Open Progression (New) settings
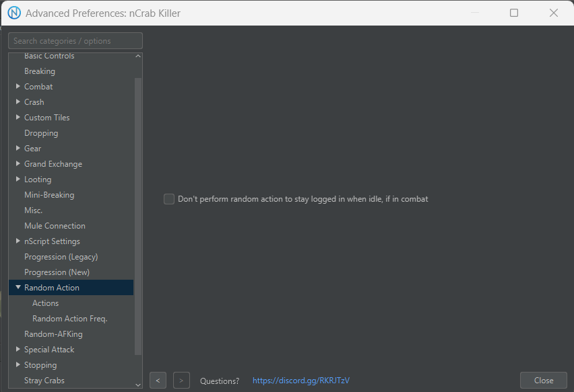Image resolution: width=574 pixels, height=392 pixels. pos(57,272)
